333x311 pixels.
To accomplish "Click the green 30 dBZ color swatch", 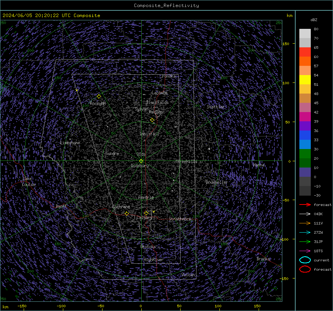I will point(305,154).
